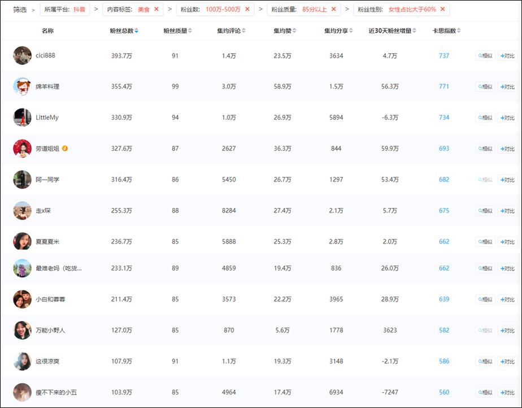Find accounts similar to 最难老妈
This screenshot has width=522, height=408.
485,268
